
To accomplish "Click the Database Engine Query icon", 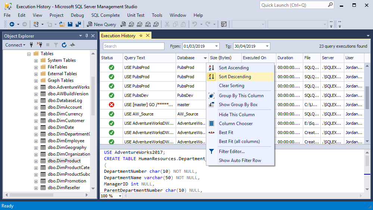I will pyautogui.click(x=123, y=24).
